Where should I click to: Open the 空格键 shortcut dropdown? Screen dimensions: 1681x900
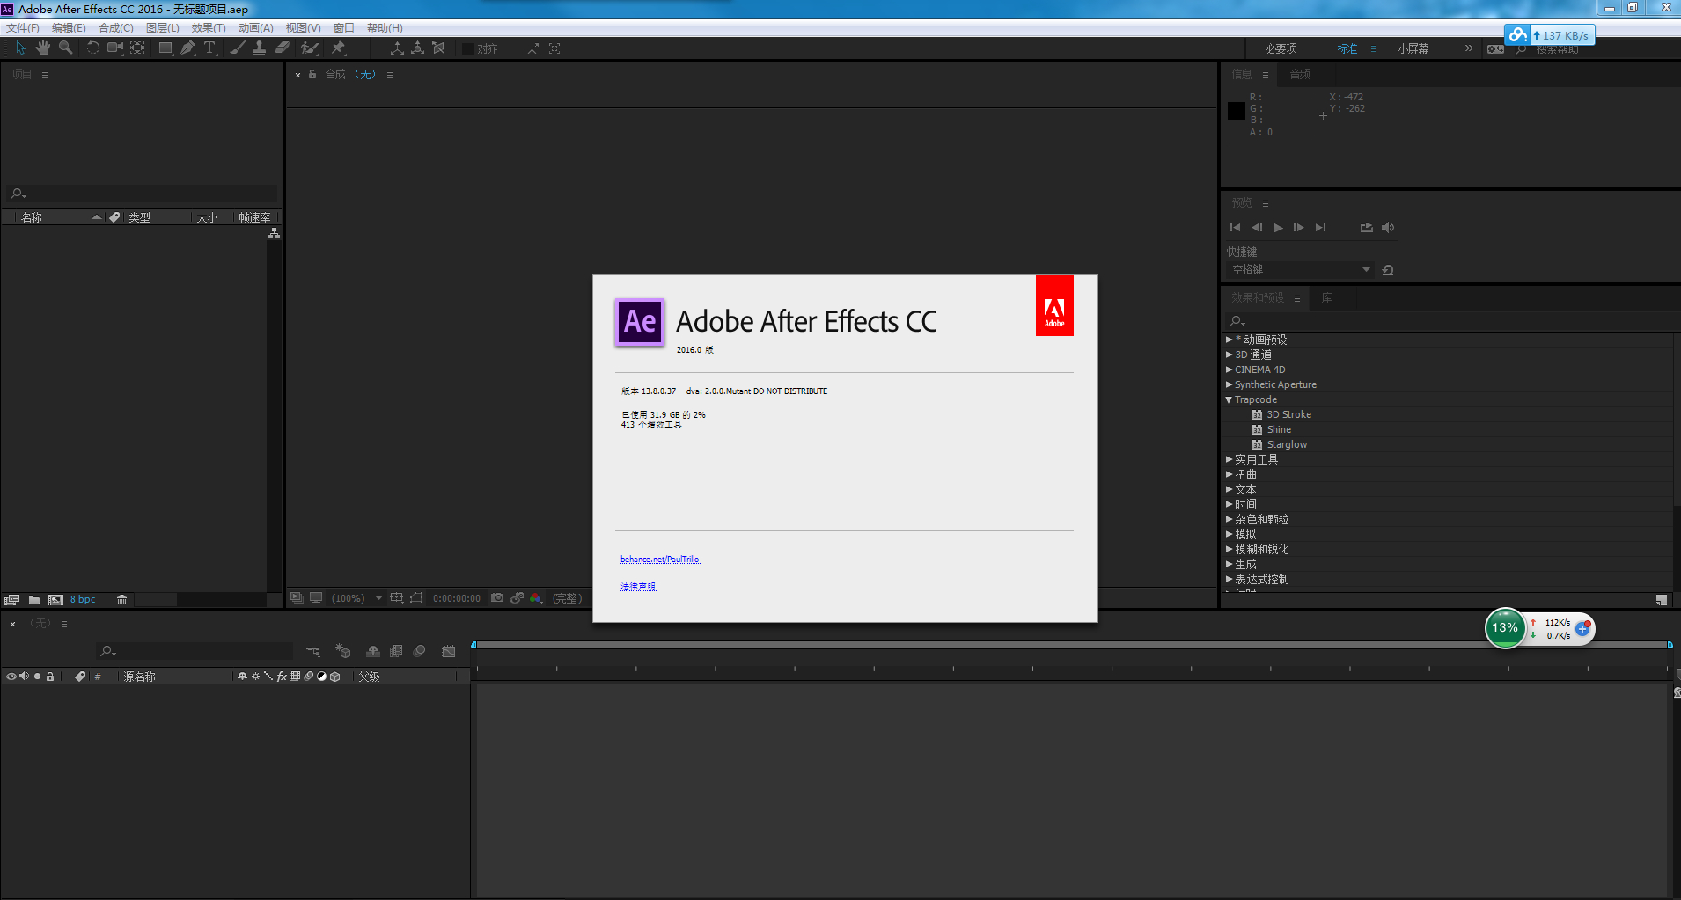click(x=1299, y=270)
